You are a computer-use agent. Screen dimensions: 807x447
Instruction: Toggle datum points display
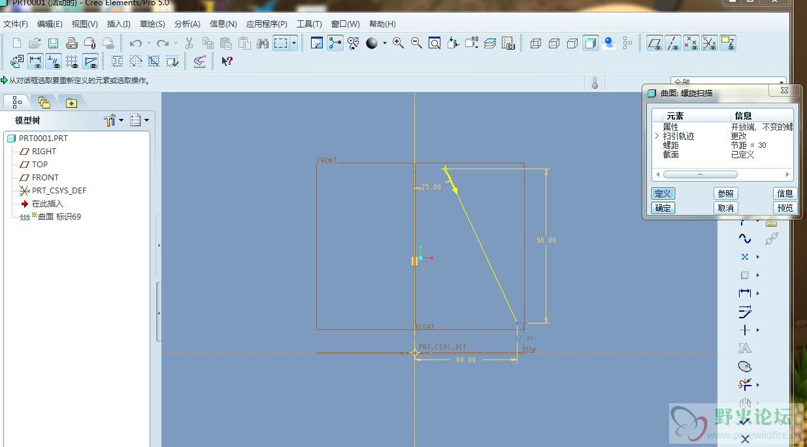tap(691, 44)
